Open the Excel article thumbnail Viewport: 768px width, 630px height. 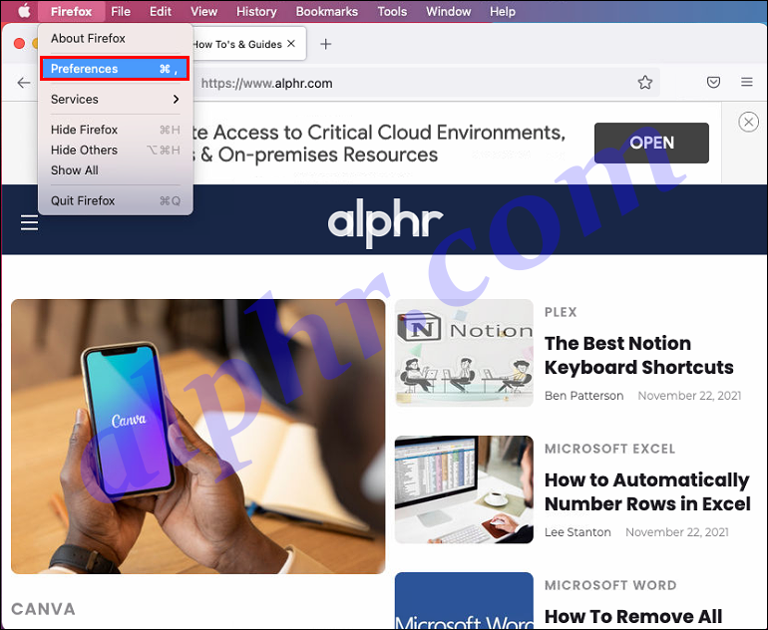(x=464, y=489)
